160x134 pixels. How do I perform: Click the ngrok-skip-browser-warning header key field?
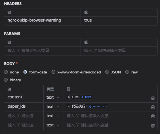[x=42, y=20]
